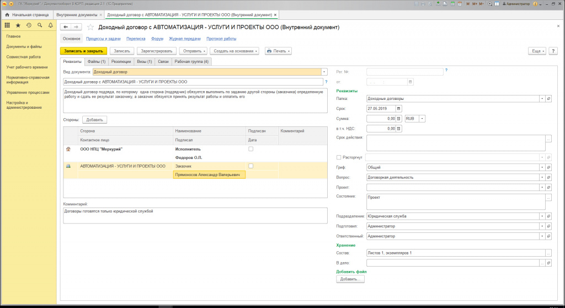
Task: Click the search magnifier in the sidebar toolbar
Action: 40,25
